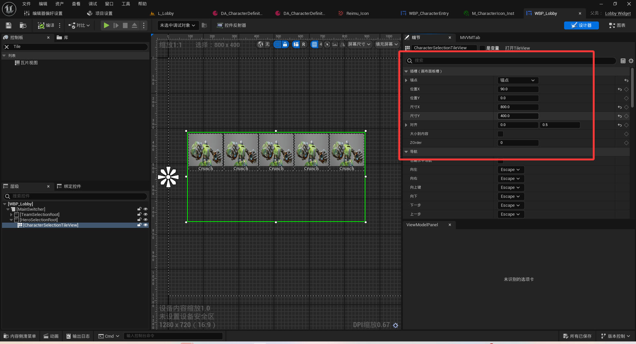
Task: Open the 对比 diff dropdown
Action: click(x=79, y=25)
